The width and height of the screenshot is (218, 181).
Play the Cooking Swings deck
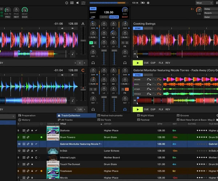coord(138,63)
